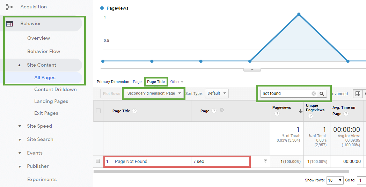Switch primary dimension to Page
The height and width of the screenshot is (187, 366).
137,82
